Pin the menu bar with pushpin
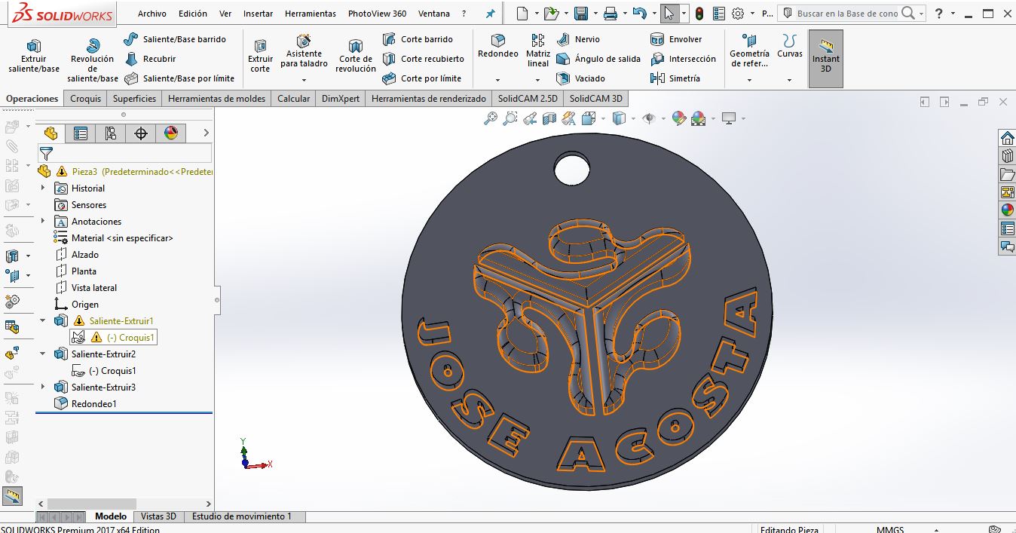The image size is (1016, 533). coord(491,14)
